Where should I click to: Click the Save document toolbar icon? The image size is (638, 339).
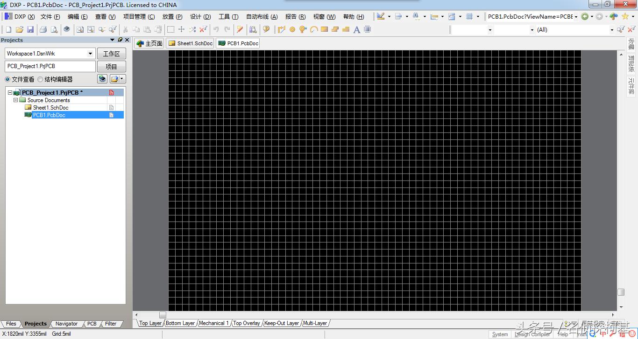(30, 29)
